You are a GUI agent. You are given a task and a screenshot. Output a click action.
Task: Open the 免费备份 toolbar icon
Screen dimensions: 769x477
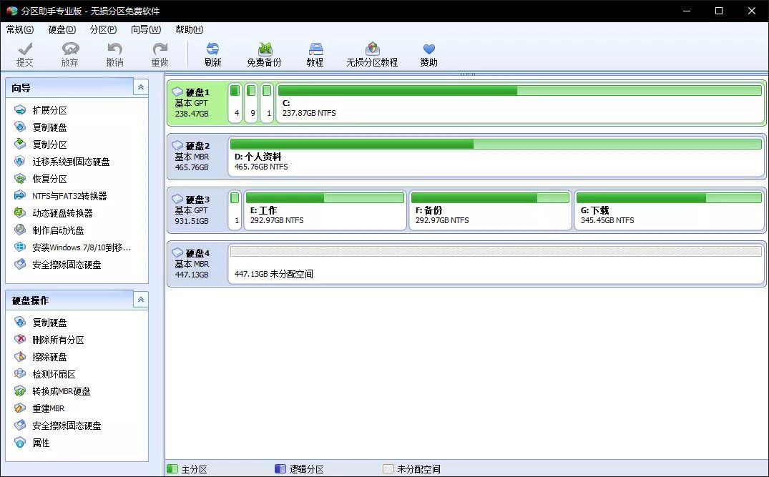pos(265,54)
